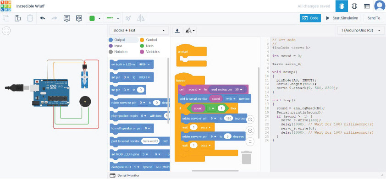Click Start Simulation button
386x179 pixels.
click(342, 18)
